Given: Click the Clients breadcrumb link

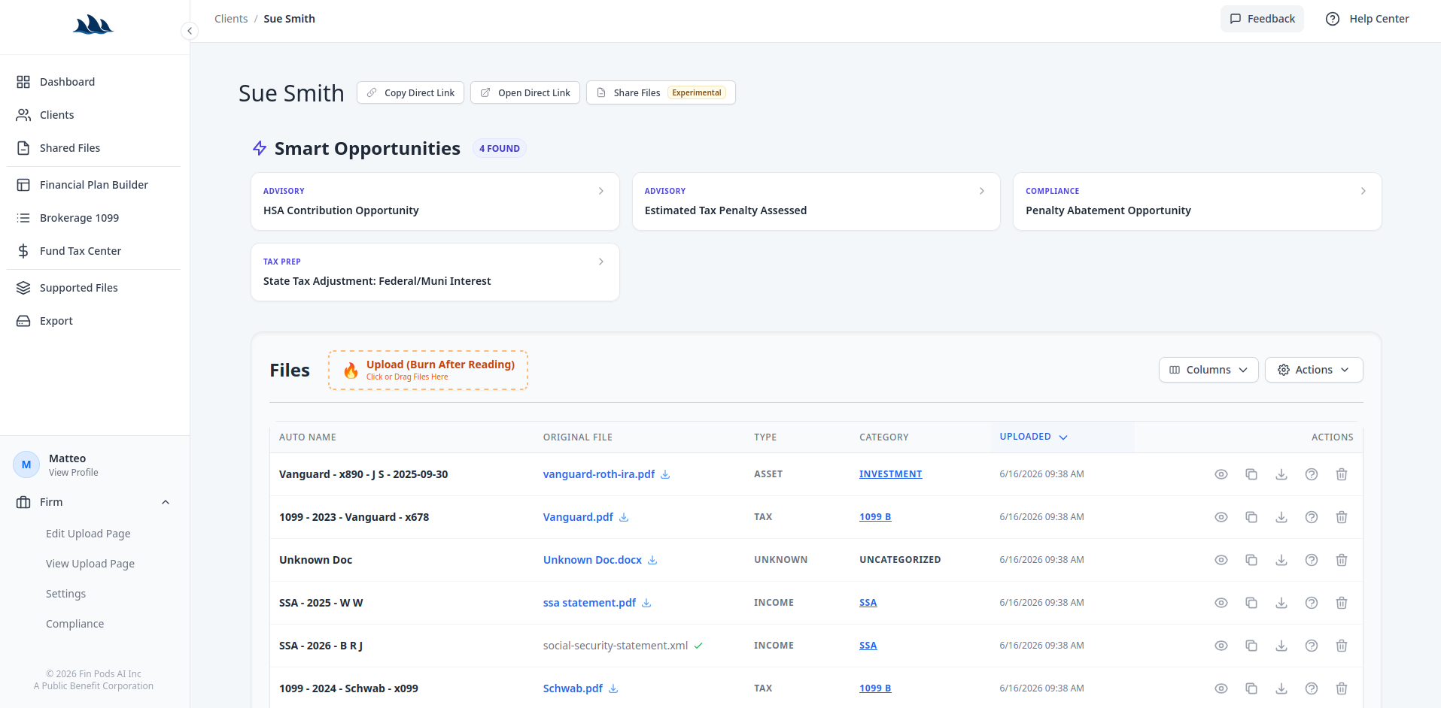Looking at the screenshot, I should click(x=231, y=19).
